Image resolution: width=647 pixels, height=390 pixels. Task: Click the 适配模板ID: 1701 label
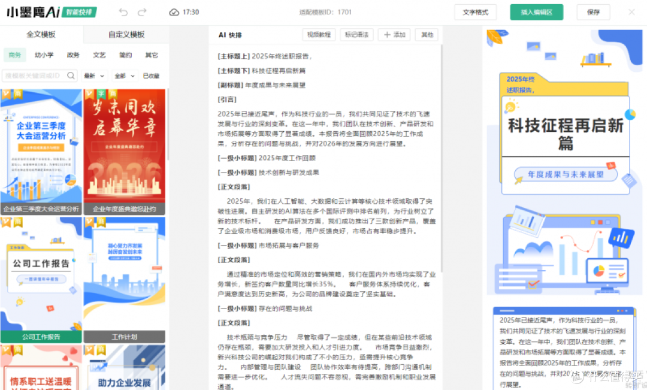(325, 12)
